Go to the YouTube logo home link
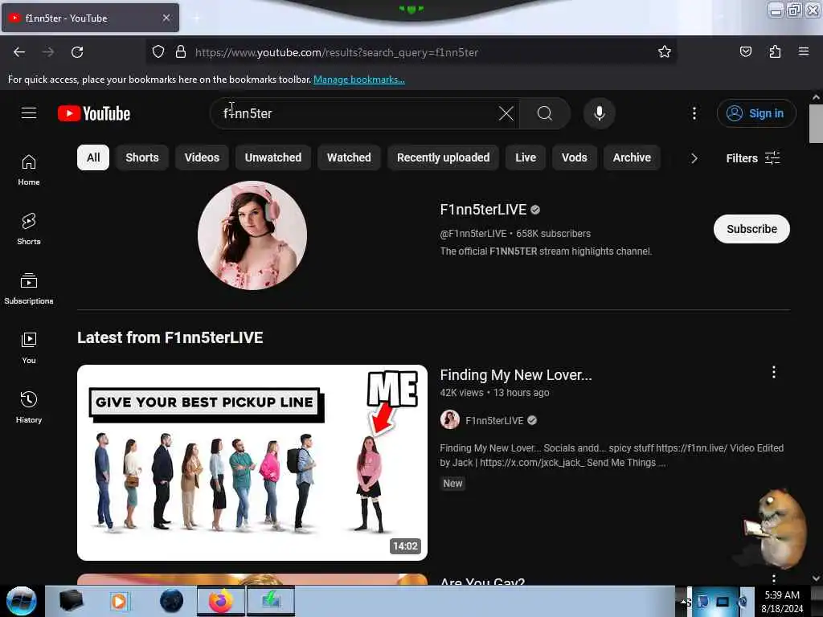Screen dimensions: 823x617 94,113
